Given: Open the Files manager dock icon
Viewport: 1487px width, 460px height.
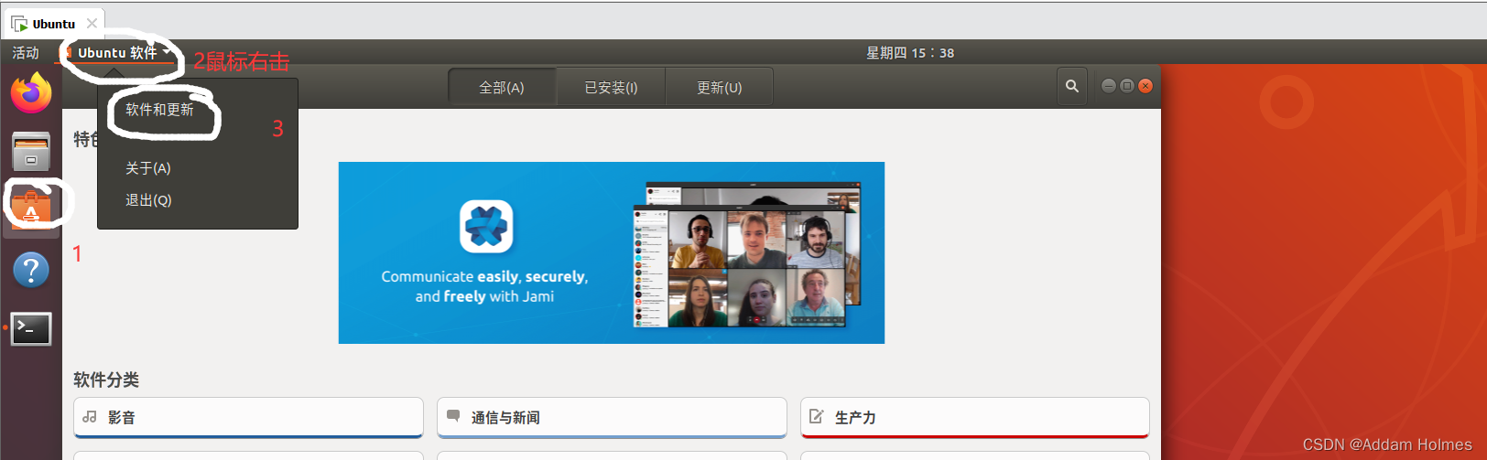Looking at the screenshot, I should coord(31,152).
